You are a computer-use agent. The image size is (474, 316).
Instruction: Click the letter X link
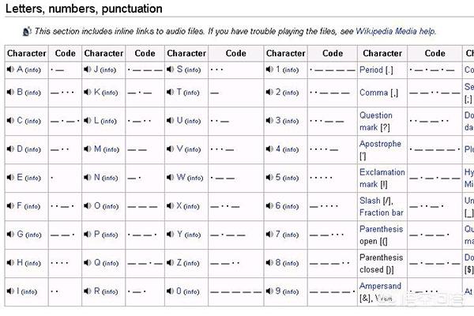[179, 205]
